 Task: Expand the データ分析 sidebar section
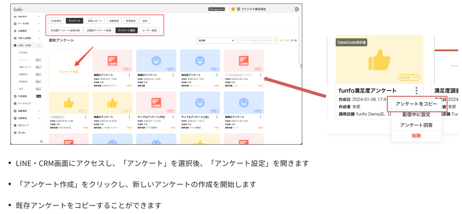39,23
